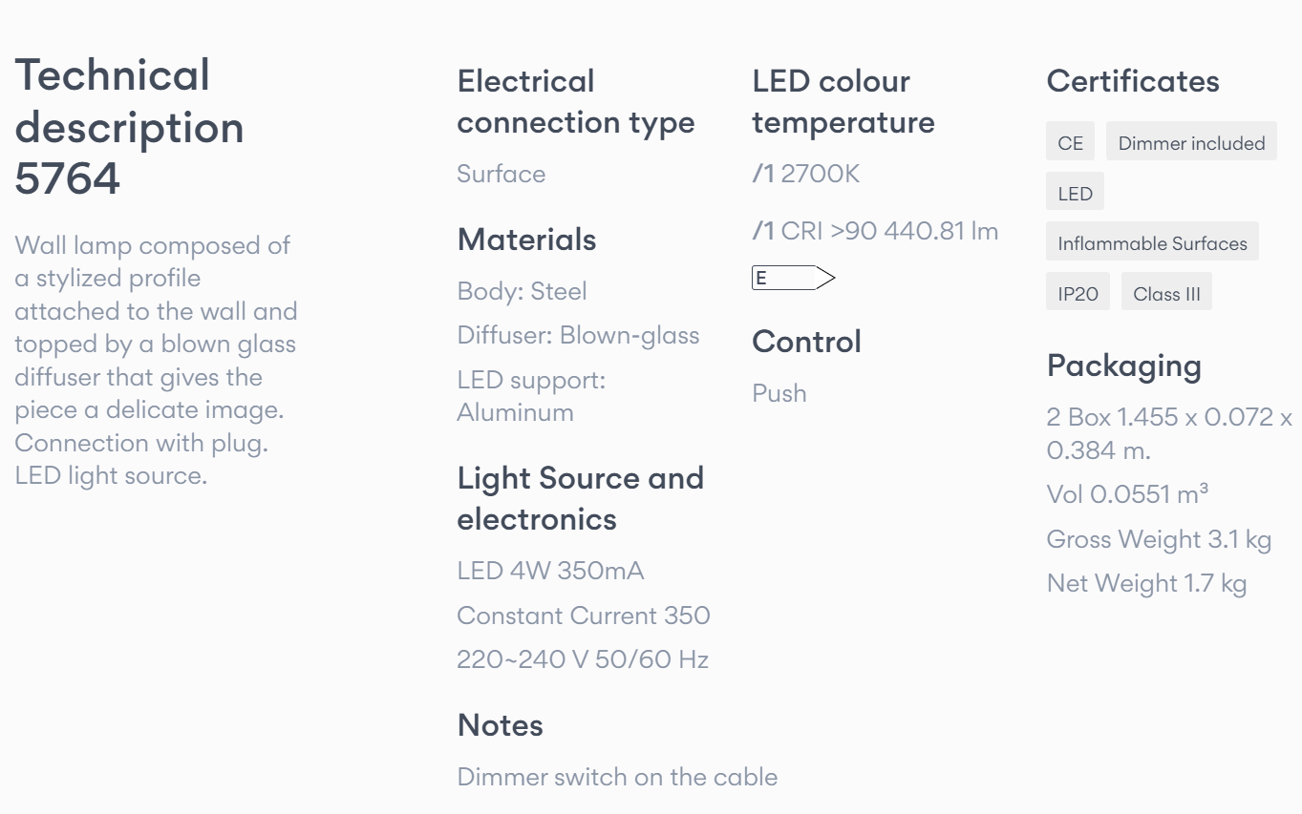
Task: Select the CE certificate badge
Action: [x=1071, y=143]
